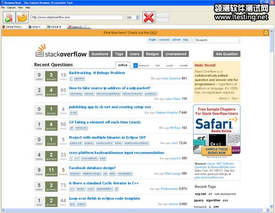Click the Safari Books Online advertisement
The height and width of the screenshot is (213, 275).
[217, 130]
